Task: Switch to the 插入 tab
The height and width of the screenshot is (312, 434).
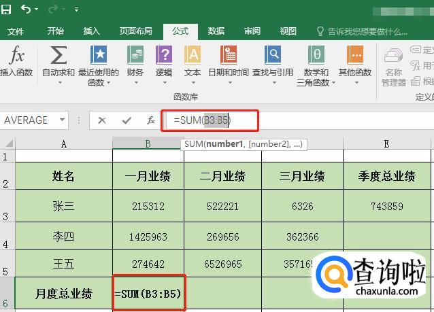Action: pos(91,31)
